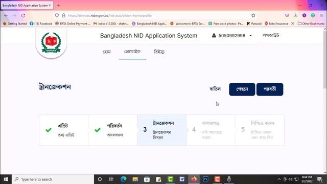
Task: Open Task View on the taskbar
Action: [111, 179]
